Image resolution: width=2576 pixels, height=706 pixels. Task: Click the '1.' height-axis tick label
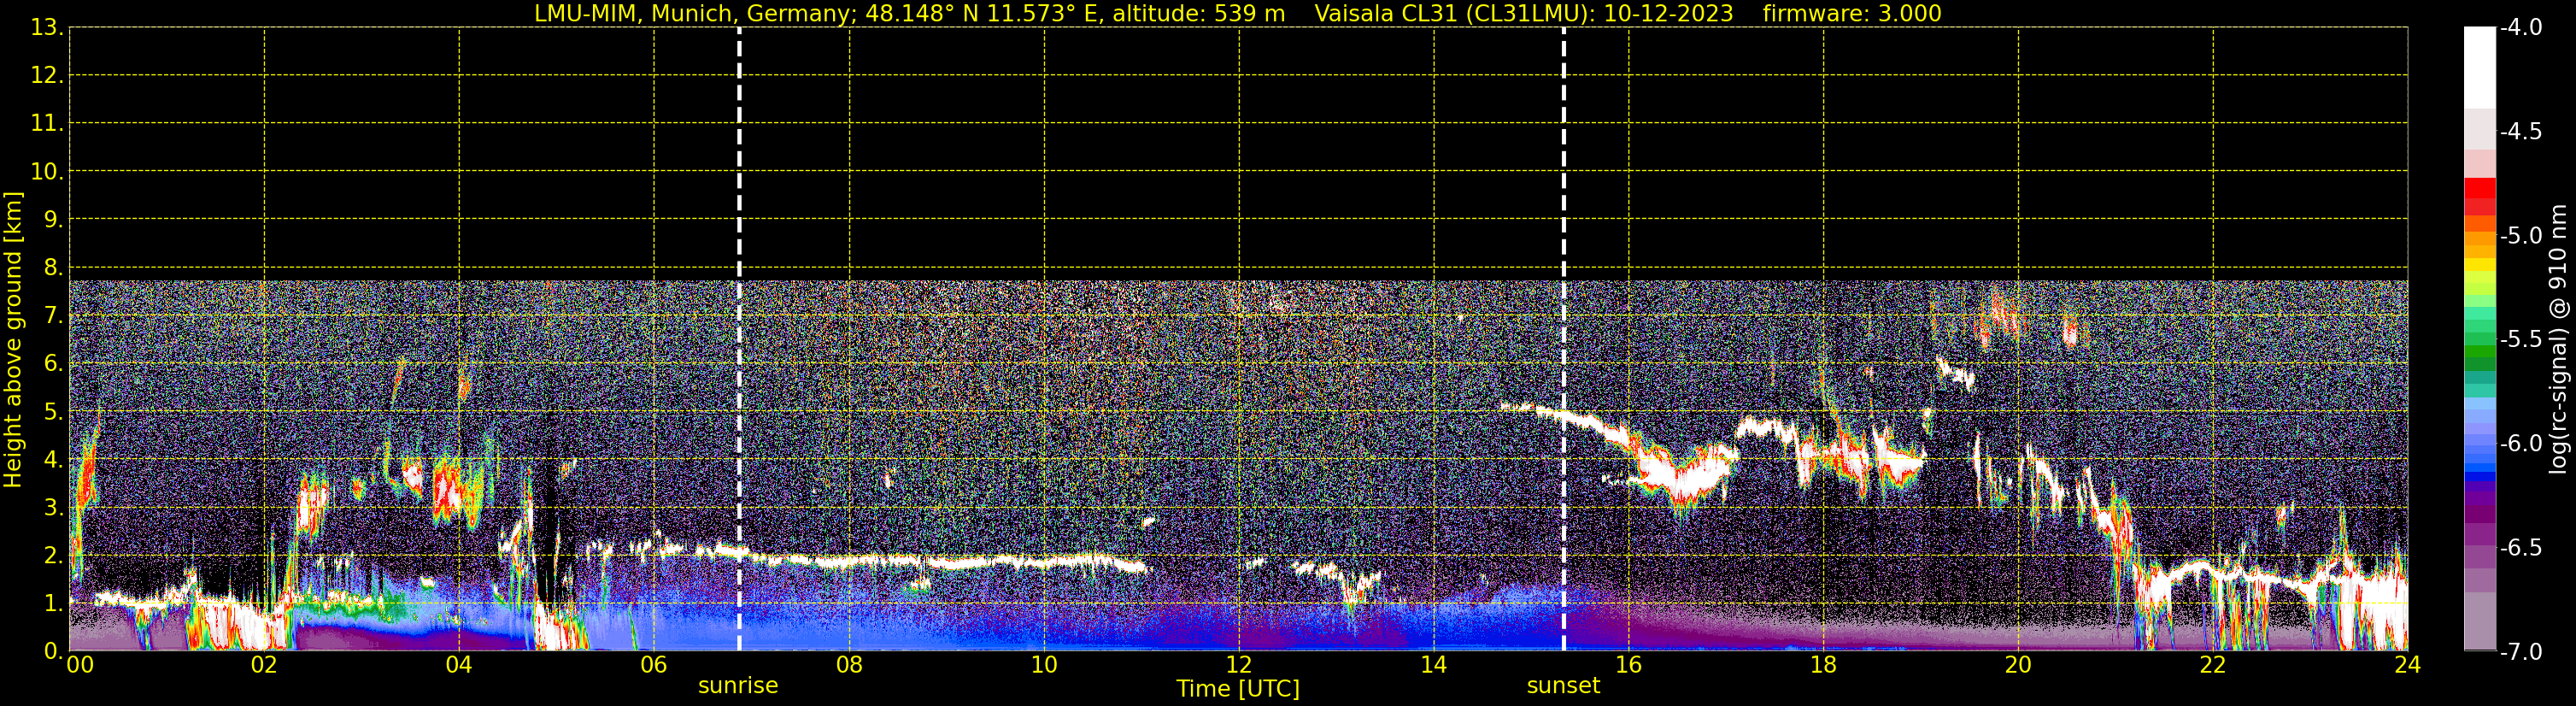click(x=54, y=604)
